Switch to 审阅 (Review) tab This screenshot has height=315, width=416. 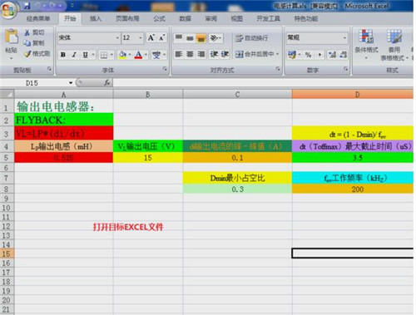click(210, 18)
